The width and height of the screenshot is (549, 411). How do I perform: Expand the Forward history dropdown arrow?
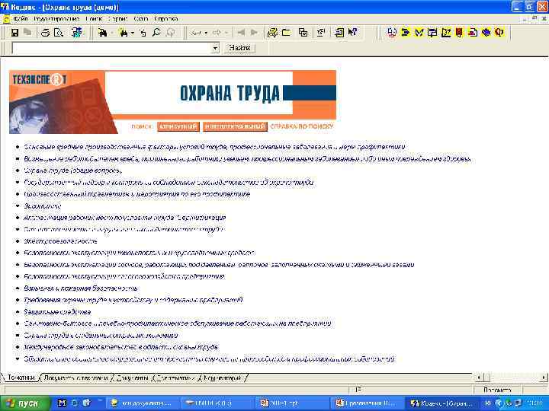click(226, 33)
